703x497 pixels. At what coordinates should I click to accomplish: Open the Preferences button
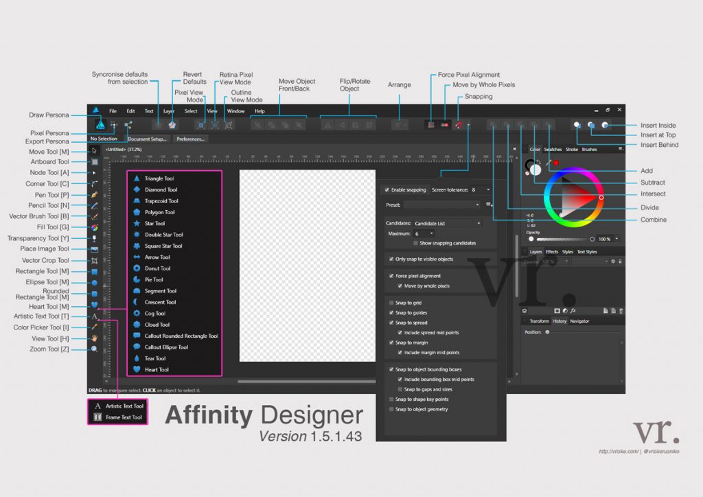[x=190, y=139]
